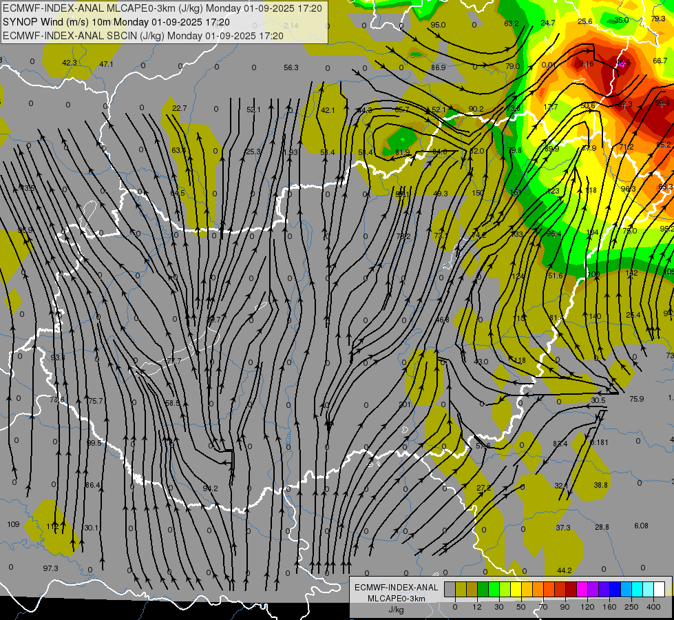
Task: Click the map value 63.2
Action: [512, 23]
